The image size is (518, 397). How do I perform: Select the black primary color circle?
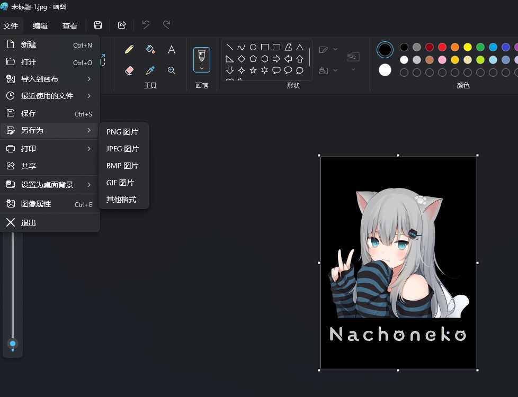[x=385, y=50]
